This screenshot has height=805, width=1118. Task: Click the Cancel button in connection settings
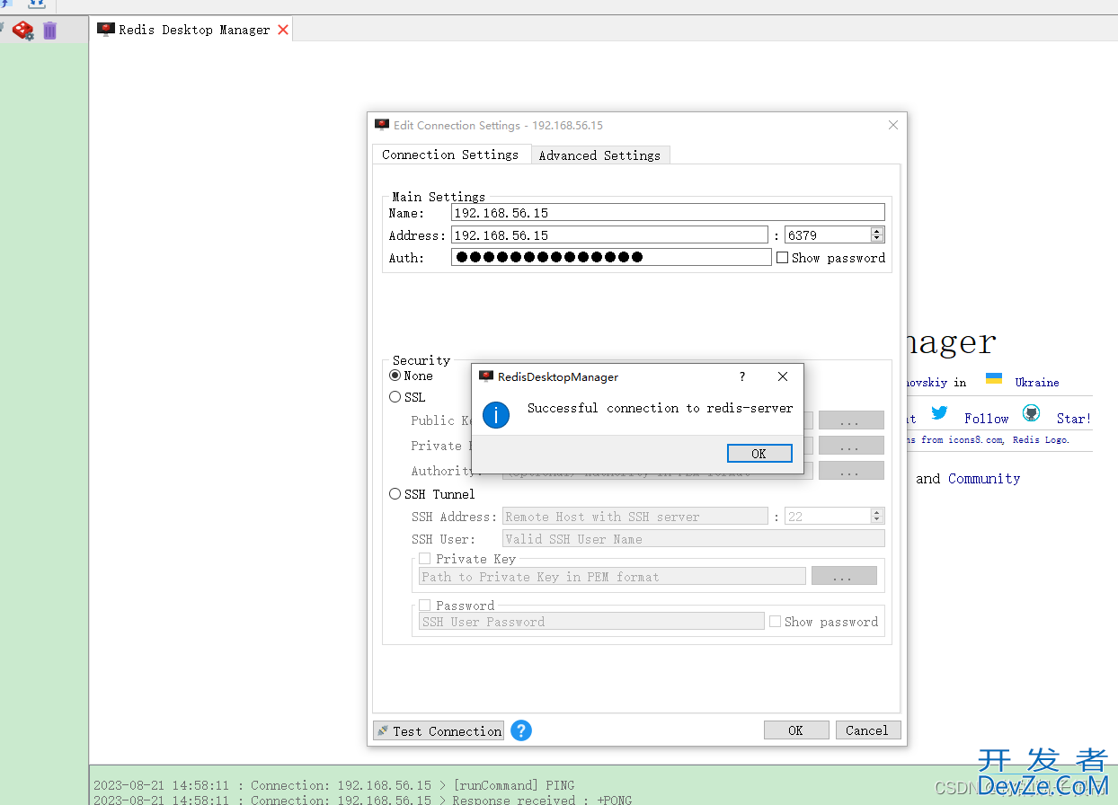pos(867,730)
